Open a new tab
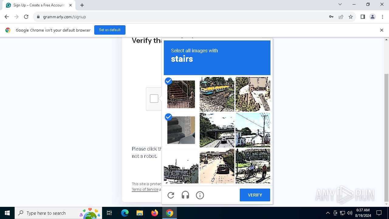 click(82, 5)
